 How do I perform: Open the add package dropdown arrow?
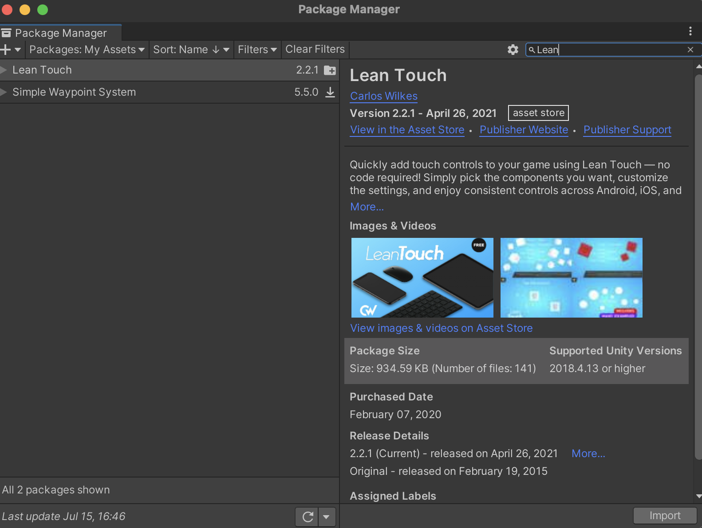click(18, 50)
